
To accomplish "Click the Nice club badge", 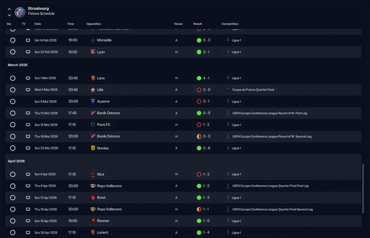I will 93,174.
